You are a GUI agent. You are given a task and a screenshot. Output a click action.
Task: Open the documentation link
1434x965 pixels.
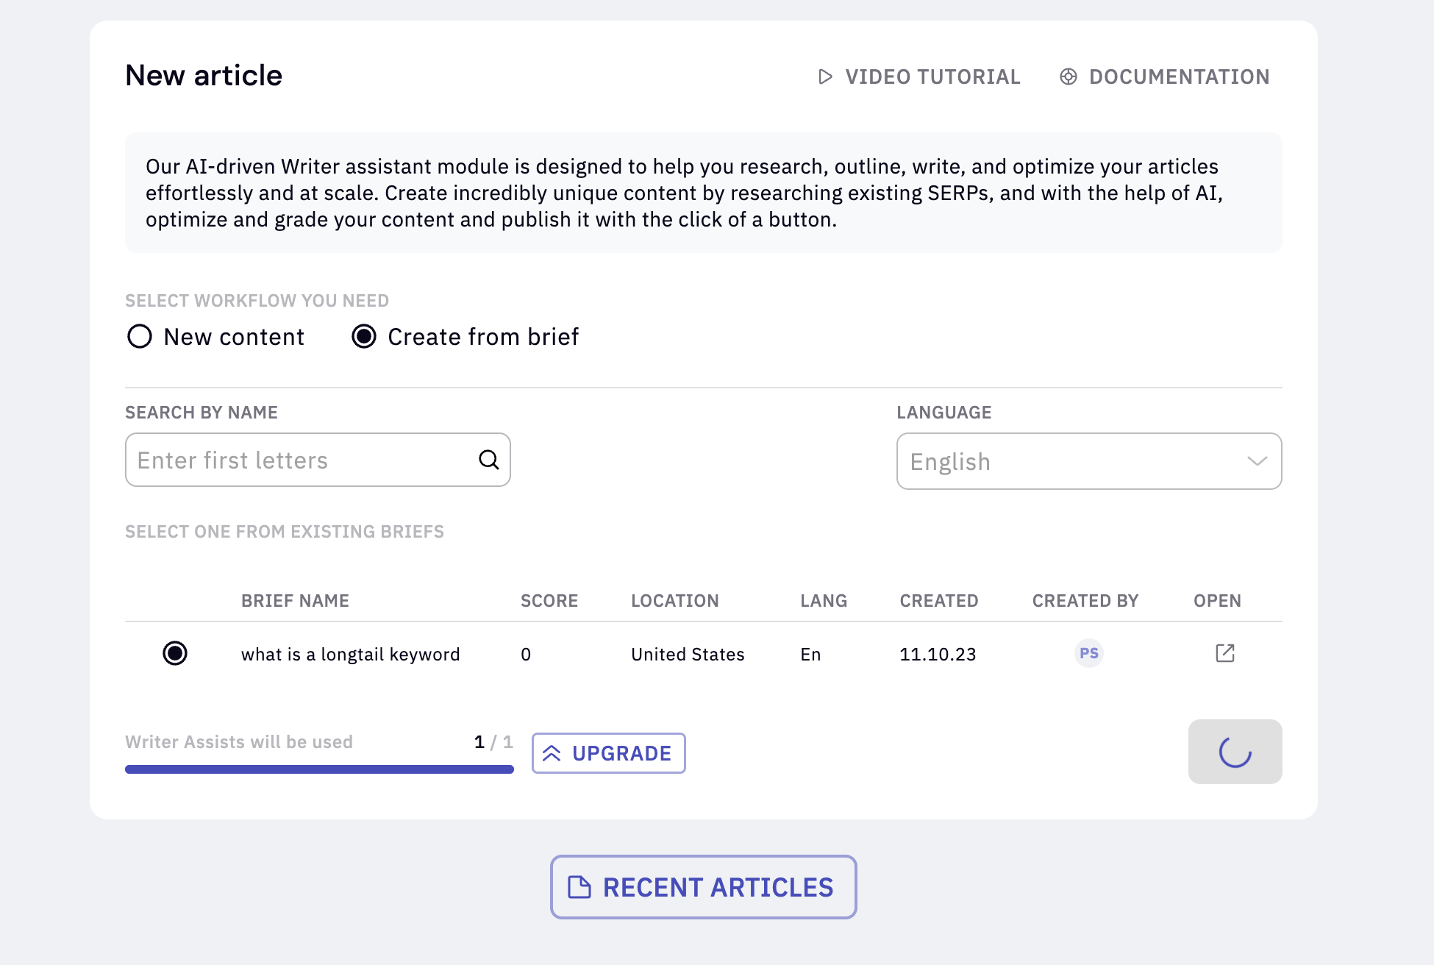[x=1165, y=76]
